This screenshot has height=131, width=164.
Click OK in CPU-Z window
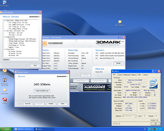pos(156,124)
